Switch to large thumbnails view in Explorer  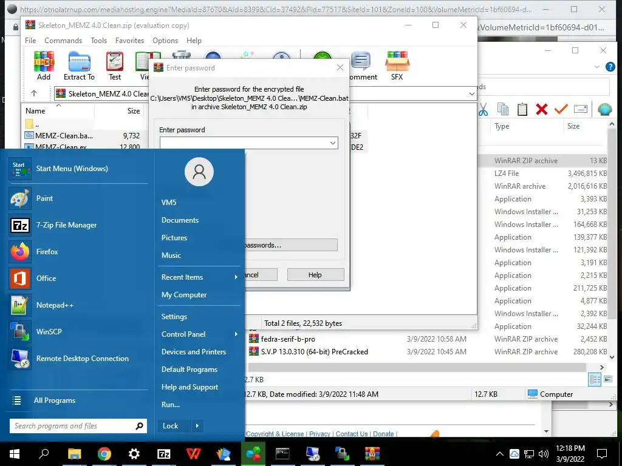[x=608, y=379]
